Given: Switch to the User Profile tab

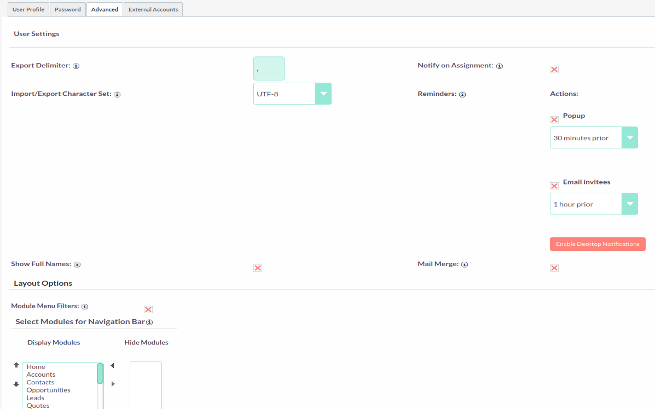Looking at the screenshot, I should point(28,9).
